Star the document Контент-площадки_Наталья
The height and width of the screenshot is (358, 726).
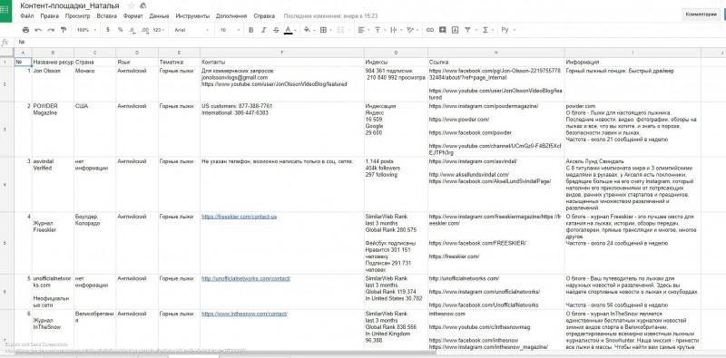click(131, 5)
